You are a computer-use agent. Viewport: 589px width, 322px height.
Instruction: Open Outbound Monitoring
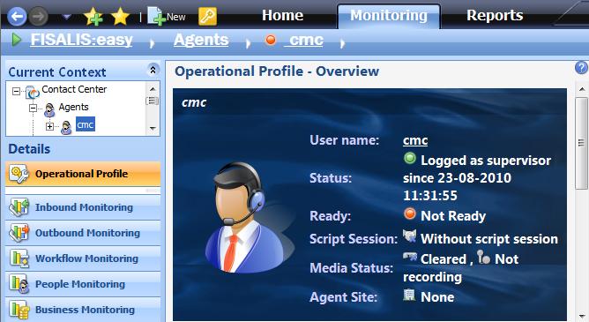click(83, 233)
